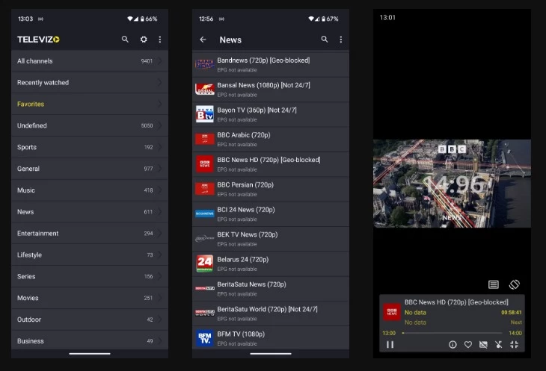This screenshot has height=371, width=546.
Task: Expand Recently watched chevron
Action: coord(160,82)
